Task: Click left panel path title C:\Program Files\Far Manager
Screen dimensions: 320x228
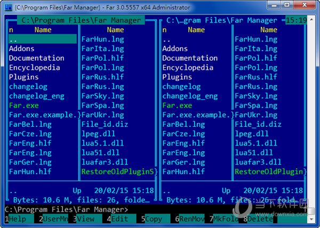Action: click(81, 20)
